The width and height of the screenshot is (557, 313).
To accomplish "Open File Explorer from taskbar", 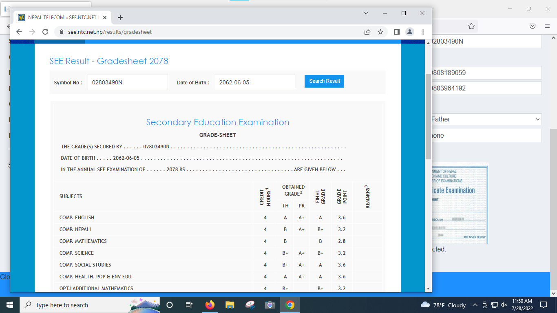I will point(230,305).
